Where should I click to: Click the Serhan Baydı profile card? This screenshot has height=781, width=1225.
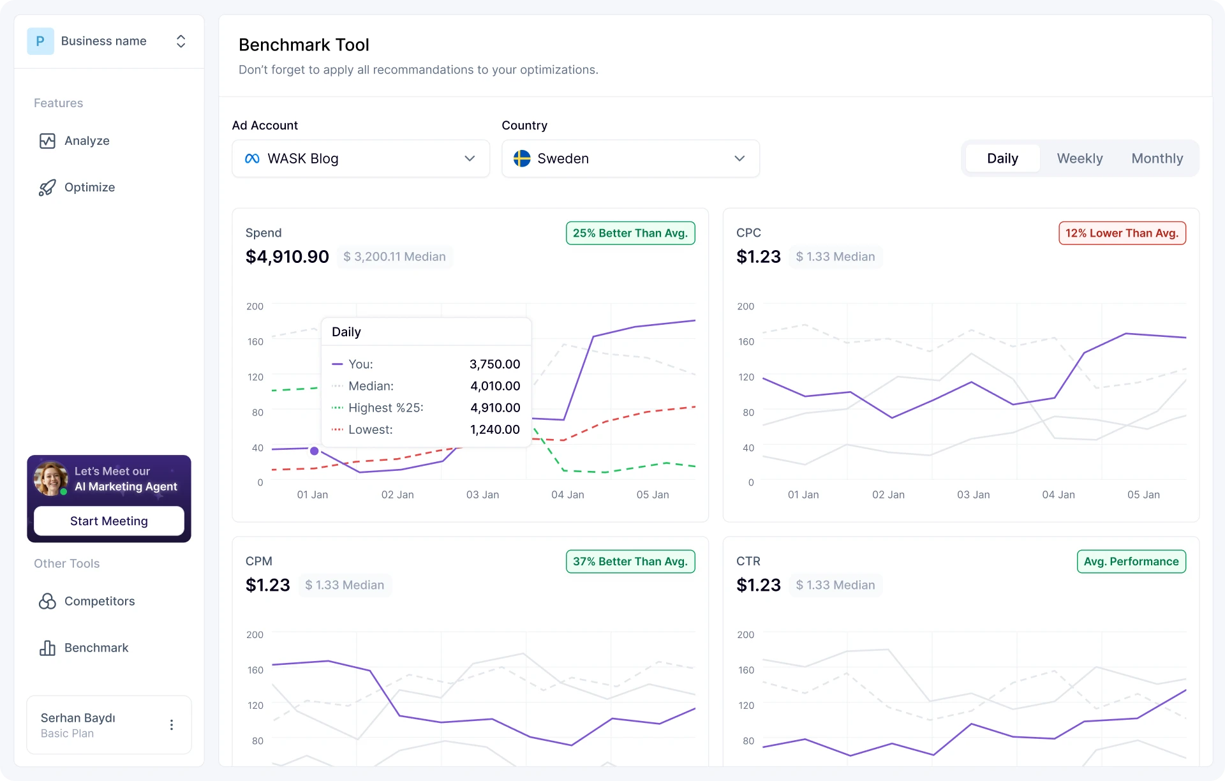pyautogui.click(x=109, y=725)
